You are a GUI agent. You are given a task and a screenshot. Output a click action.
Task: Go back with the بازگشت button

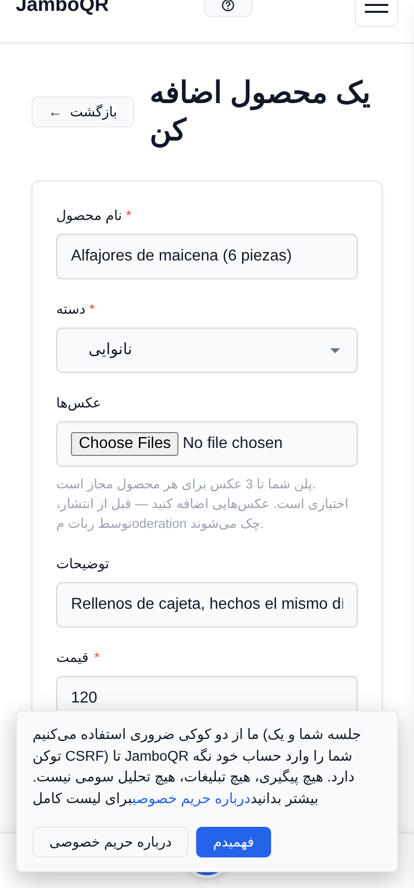(x=83, y=112)
